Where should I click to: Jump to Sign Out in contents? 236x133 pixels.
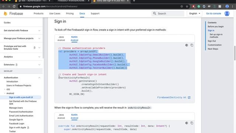coord(212,41)
